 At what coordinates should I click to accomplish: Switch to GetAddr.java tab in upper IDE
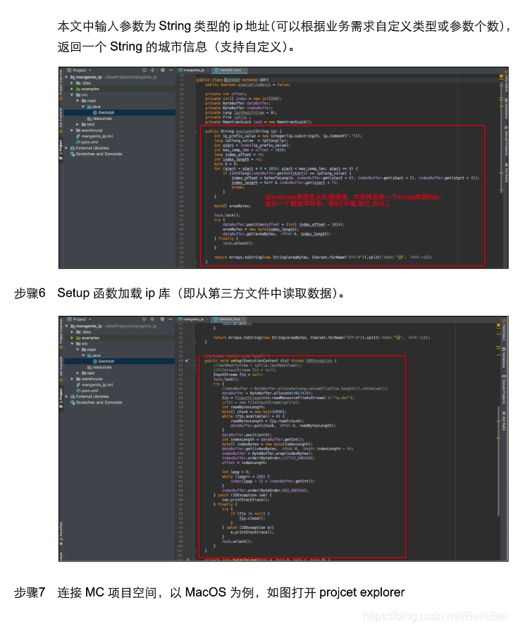[x=230, y=71]
